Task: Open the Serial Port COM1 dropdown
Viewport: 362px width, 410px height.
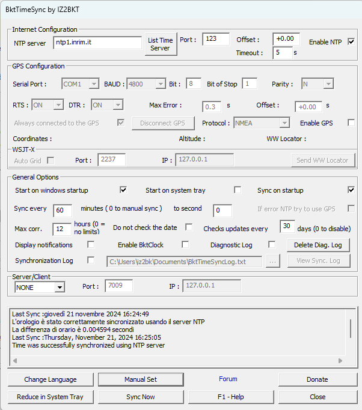Action: [81, 84]
